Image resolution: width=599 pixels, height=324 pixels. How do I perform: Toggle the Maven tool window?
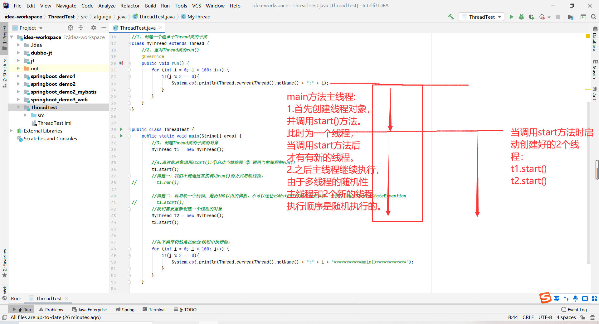(595, 69)
